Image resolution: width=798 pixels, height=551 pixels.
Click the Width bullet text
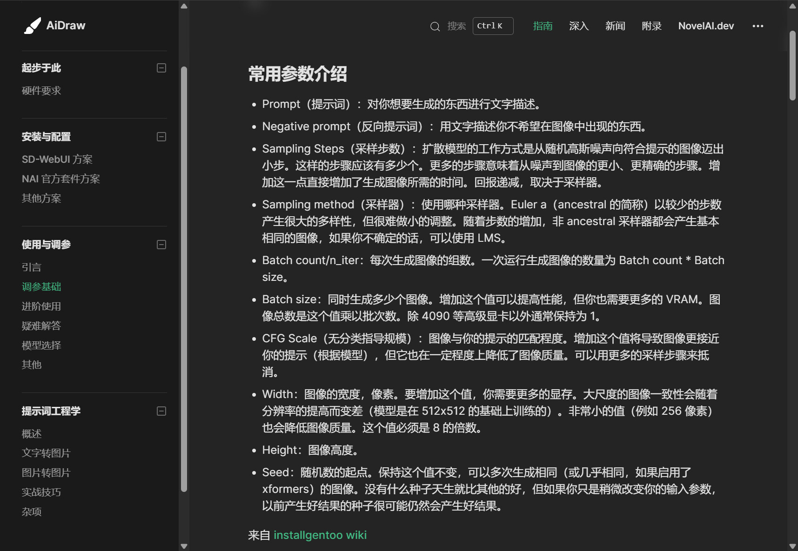pos(490,411)
